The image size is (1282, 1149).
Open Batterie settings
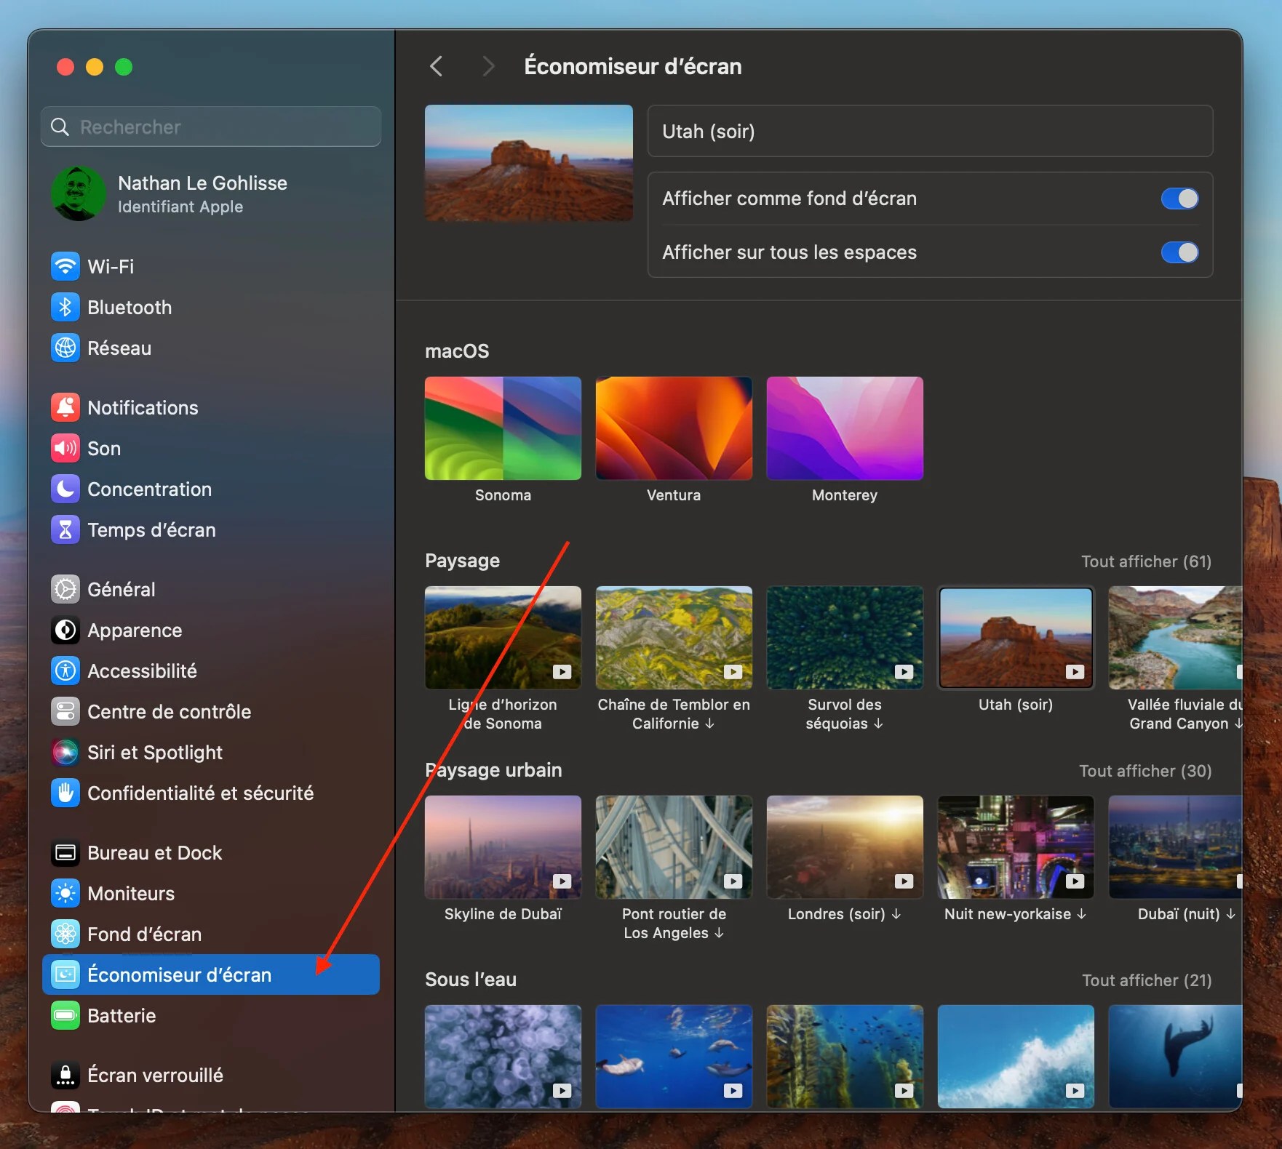[x=211, y=1015]
